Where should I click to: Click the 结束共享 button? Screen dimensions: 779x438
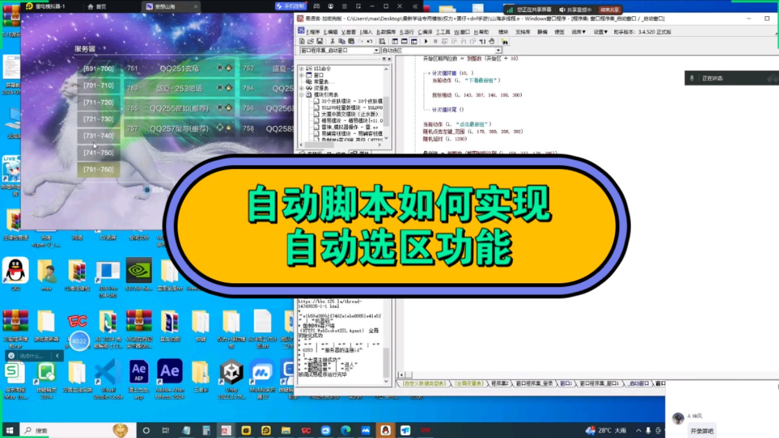[x=610, y=10]
